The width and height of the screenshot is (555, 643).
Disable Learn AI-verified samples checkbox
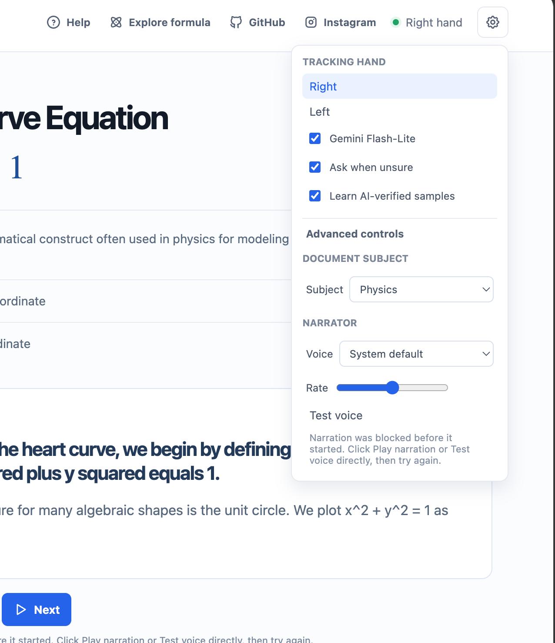[315, 196]
